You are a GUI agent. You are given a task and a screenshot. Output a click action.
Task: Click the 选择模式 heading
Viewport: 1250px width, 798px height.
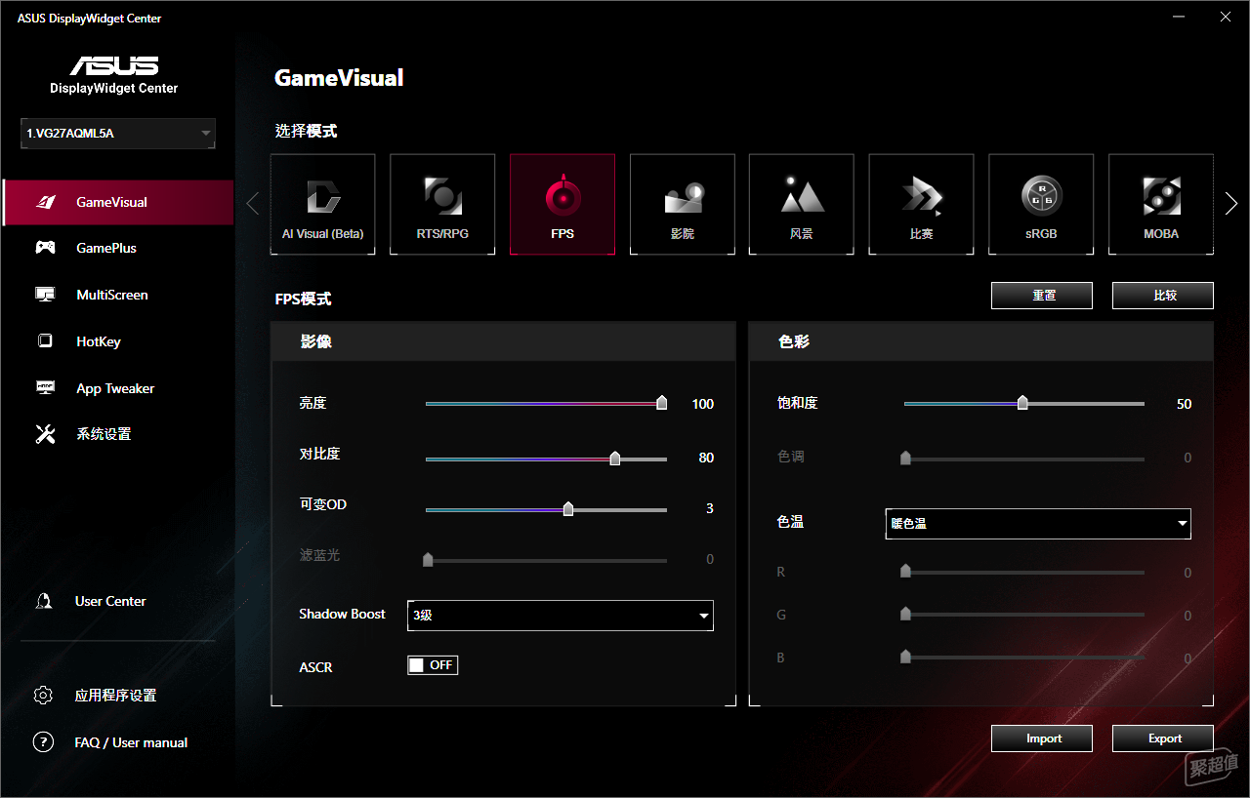point(306,131)
